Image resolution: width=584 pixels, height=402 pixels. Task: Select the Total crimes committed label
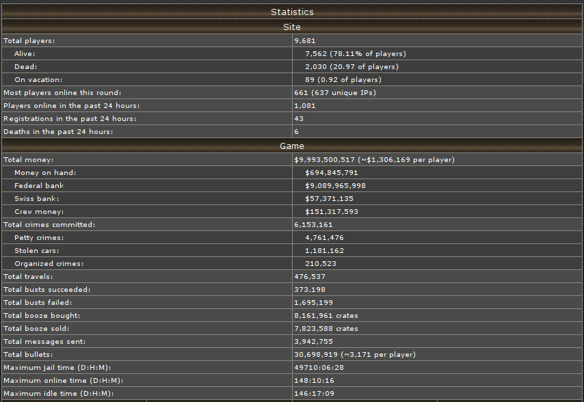click(x=49, y=225)
